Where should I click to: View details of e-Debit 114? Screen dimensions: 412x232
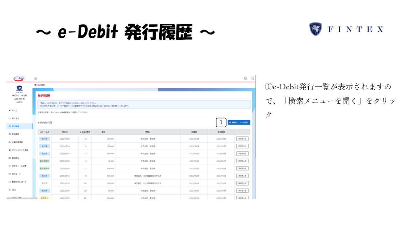(242, 161)
